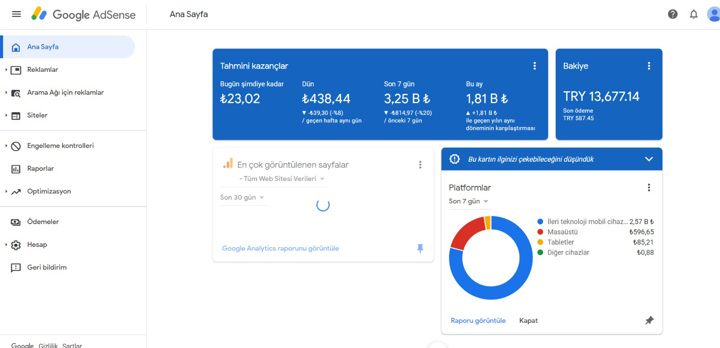Click the Raporlar chart icon
720x348 pixels.
coord(16,169)
